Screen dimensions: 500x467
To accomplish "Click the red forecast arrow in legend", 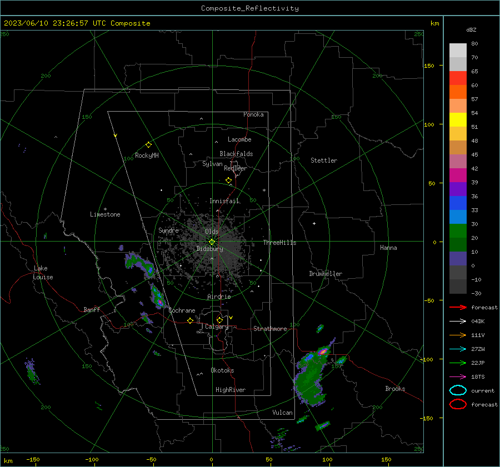I will [x=458, y=307].
